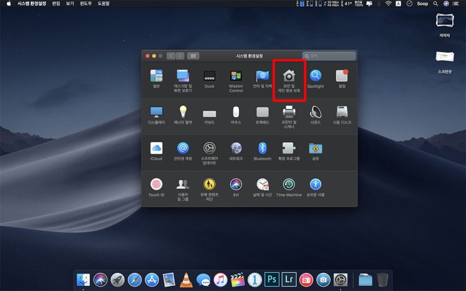The height and width of the screenshot is (291, 466).
Task: Open 소프트웨어 업데이트 software update pane
Action: 209,153
